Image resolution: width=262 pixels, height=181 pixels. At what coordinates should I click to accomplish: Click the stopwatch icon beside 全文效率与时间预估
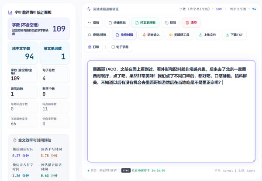pos(15,140)
